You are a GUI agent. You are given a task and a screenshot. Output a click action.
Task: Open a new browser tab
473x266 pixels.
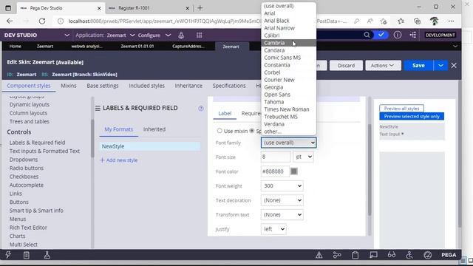click(200, 8)
